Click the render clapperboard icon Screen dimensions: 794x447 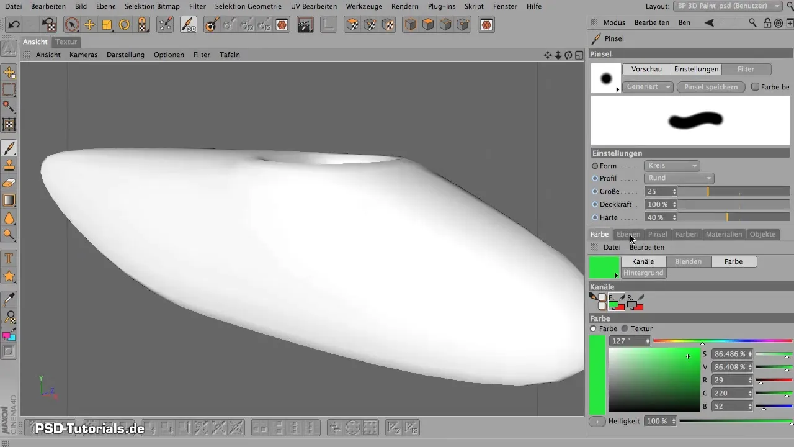point(305,25)
